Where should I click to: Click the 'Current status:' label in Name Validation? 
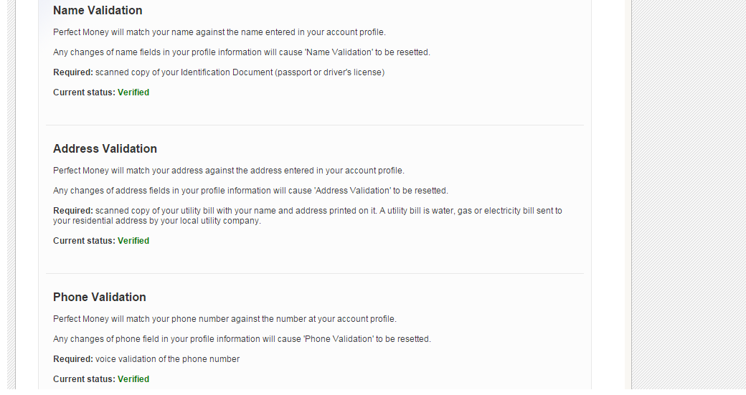point(84,92)
